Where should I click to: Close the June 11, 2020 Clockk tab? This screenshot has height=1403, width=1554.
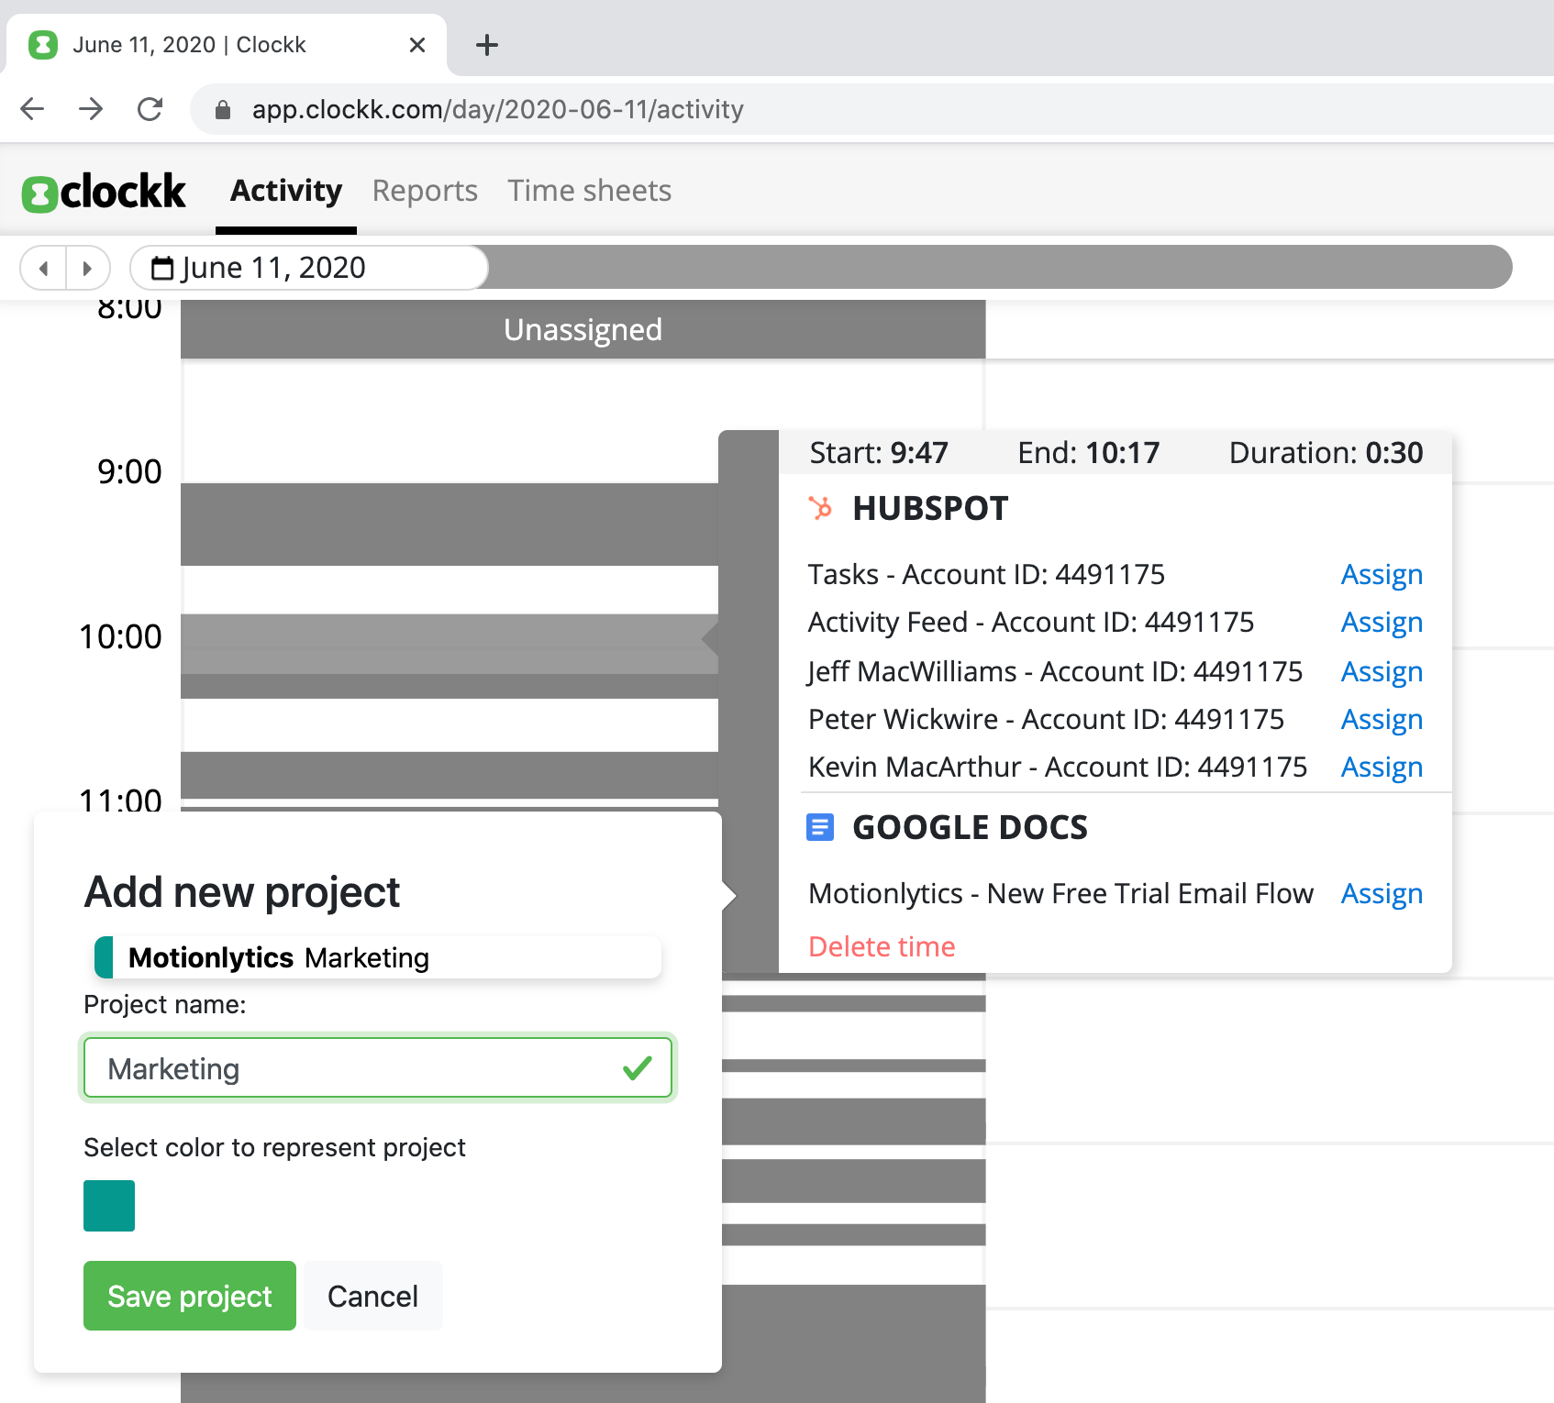417,45
